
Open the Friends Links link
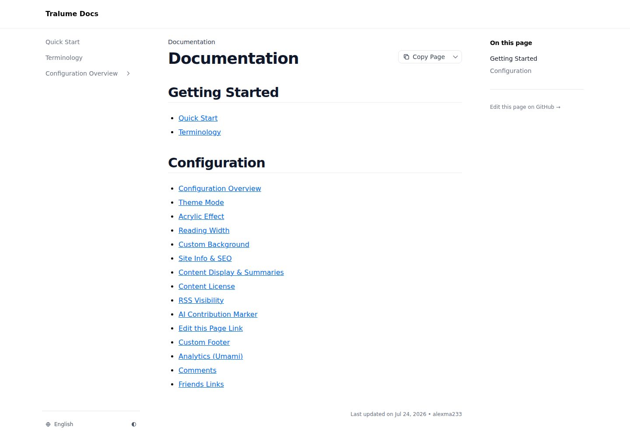[x=201, y=384]
